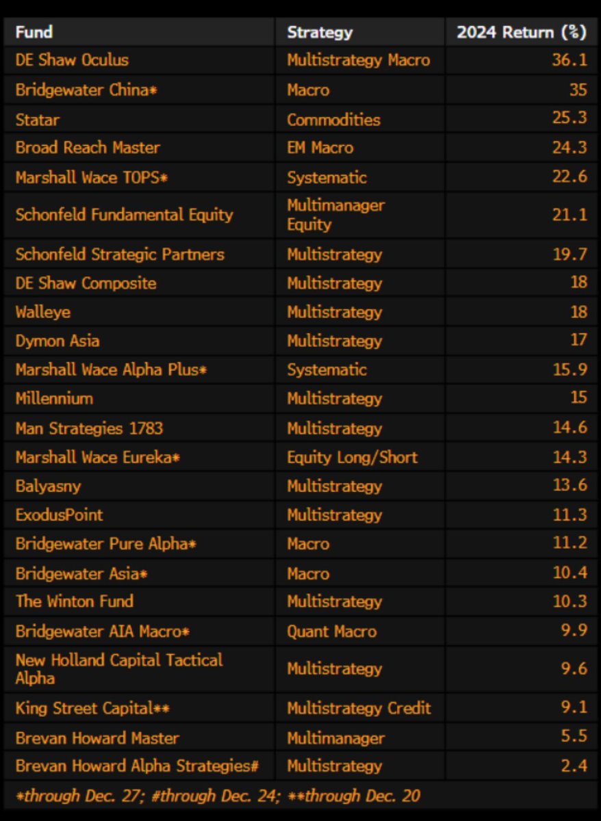The image size is (601, 821).
Task: Select Marshall Wace Eureka fund name
Action: 98,457
